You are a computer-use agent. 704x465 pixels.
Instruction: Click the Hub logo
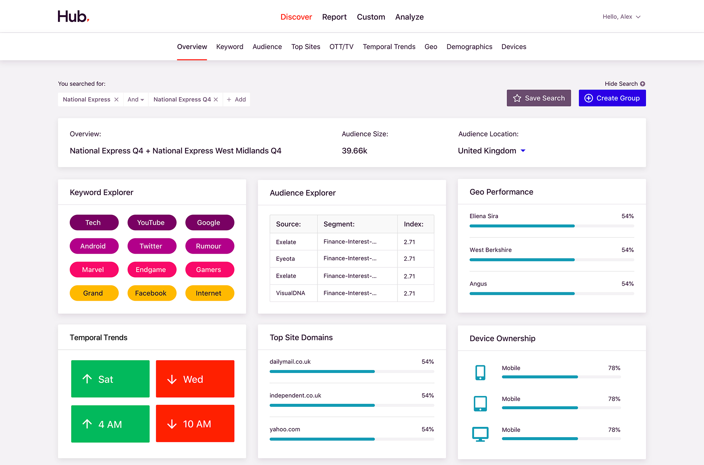73,17
